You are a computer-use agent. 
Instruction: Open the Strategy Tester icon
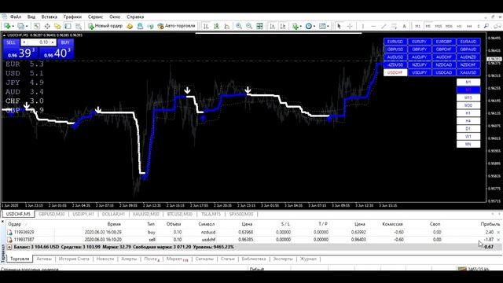click(78, 26)
